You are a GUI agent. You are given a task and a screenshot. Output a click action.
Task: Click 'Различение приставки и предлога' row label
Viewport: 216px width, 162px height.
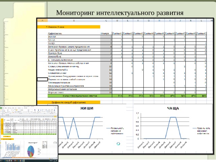click(66, 86)
